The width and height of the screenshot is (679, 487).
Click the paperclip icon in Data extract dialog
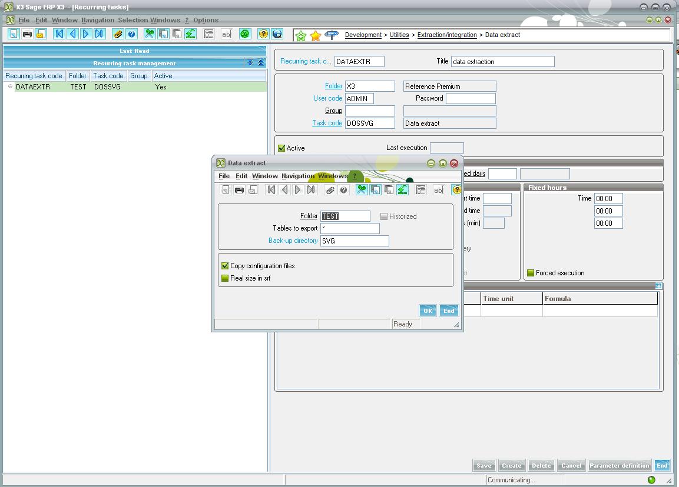330,190
